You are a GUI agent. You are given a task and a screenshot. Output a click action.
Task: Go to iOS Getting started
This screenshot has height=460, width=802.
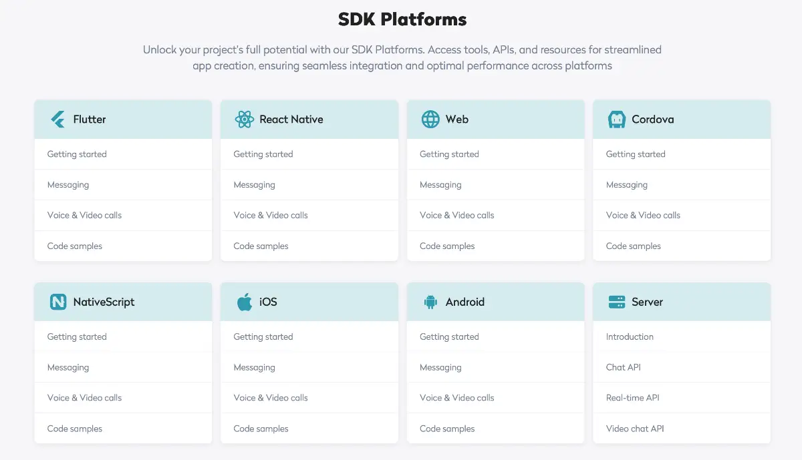[263, 337]
